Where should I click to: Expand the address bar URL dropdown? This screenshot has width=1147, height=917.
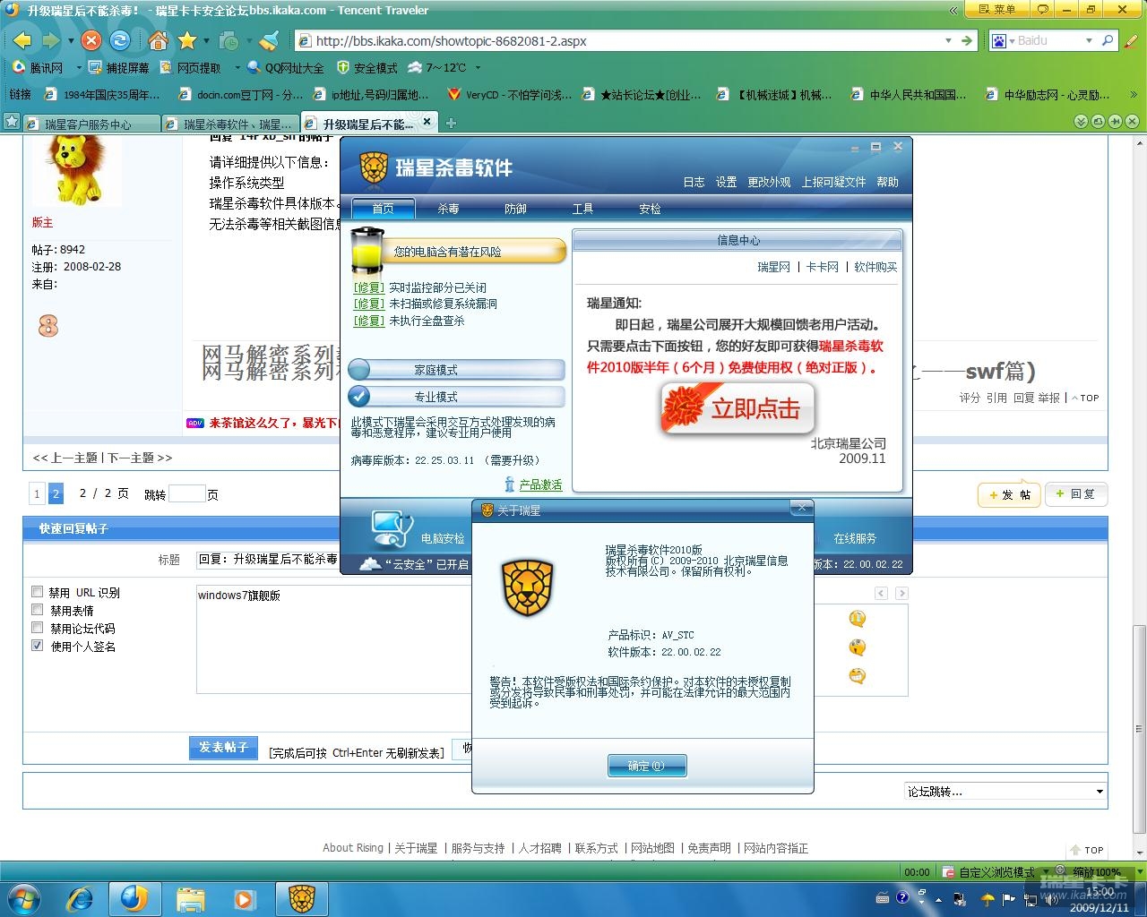pos(948,40)
